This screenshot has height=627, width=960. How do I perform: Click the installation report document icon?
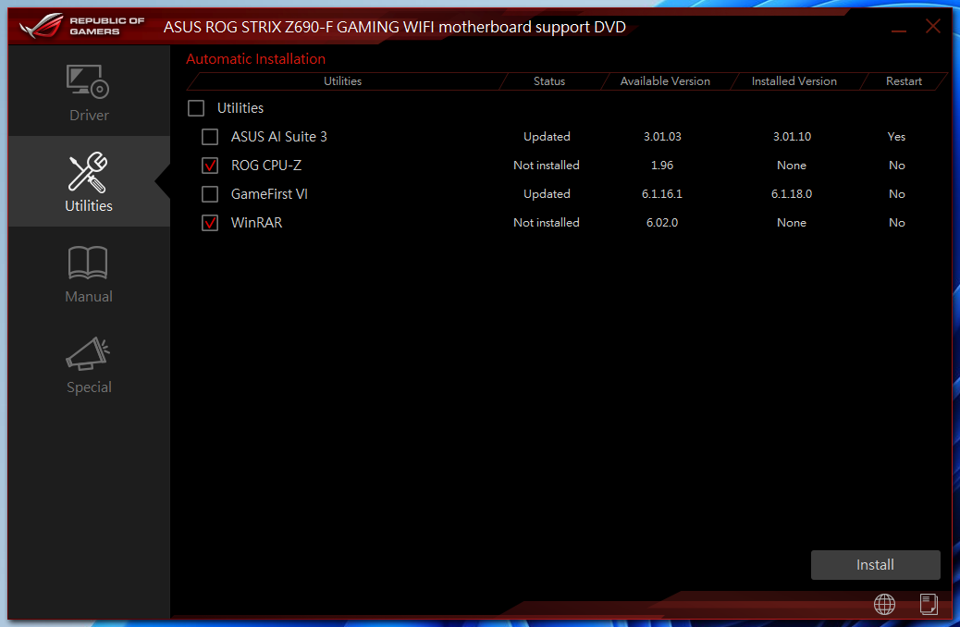click(929, 604)
